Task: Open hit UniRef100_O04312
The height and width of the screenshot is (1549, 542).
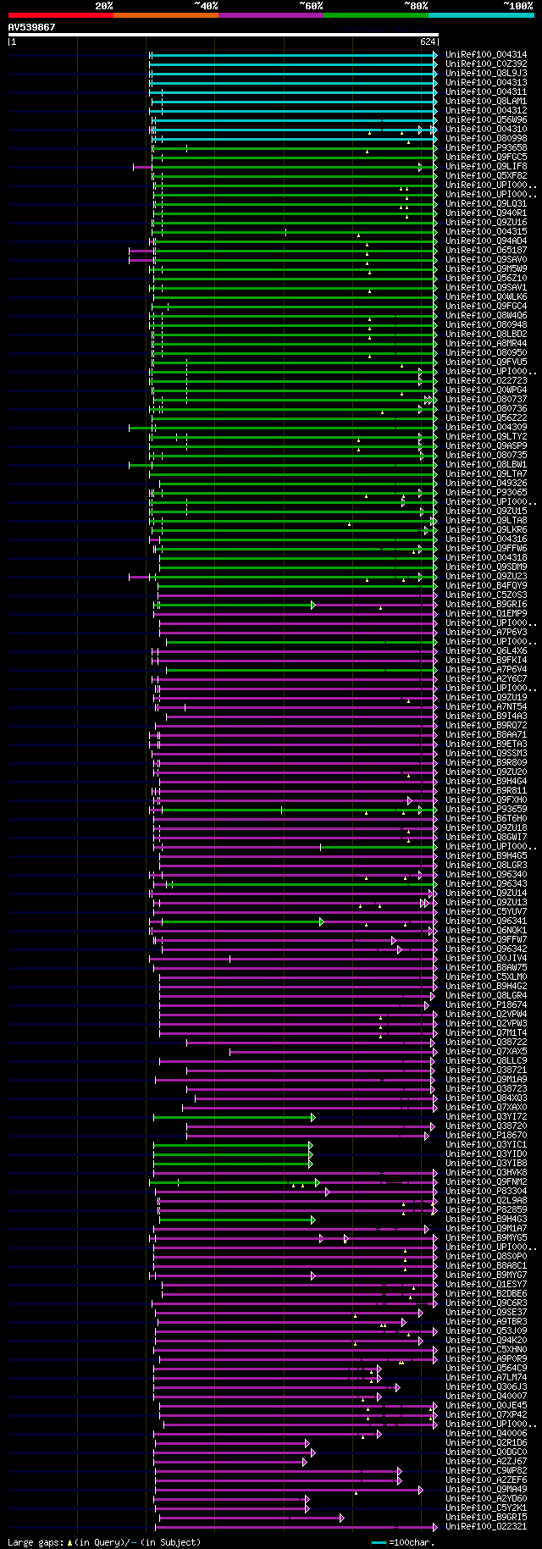Action: pyautogui.click(x=486, y=110)
